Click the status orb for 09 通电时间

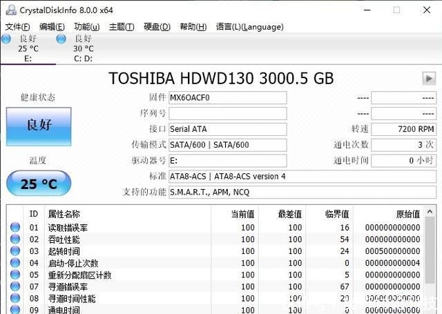(x=15, y=309)
